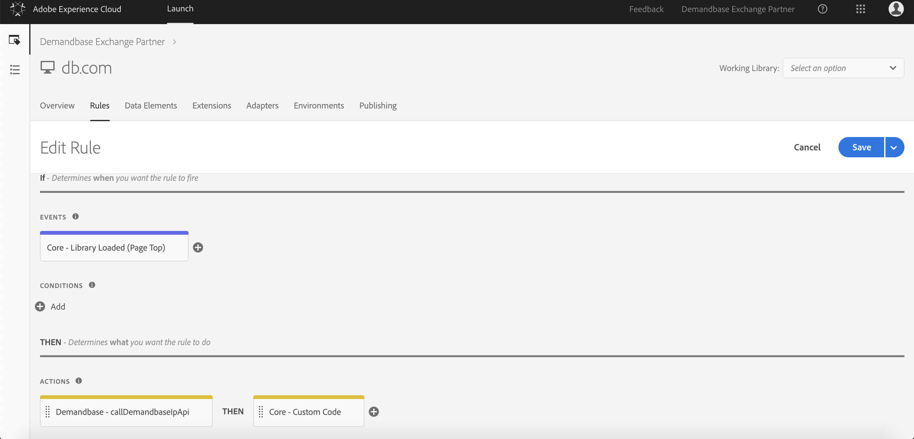The image size is (914, 439).
Task: Open the Feedback link
Action: pyautogui.click(x=646, y=9)
